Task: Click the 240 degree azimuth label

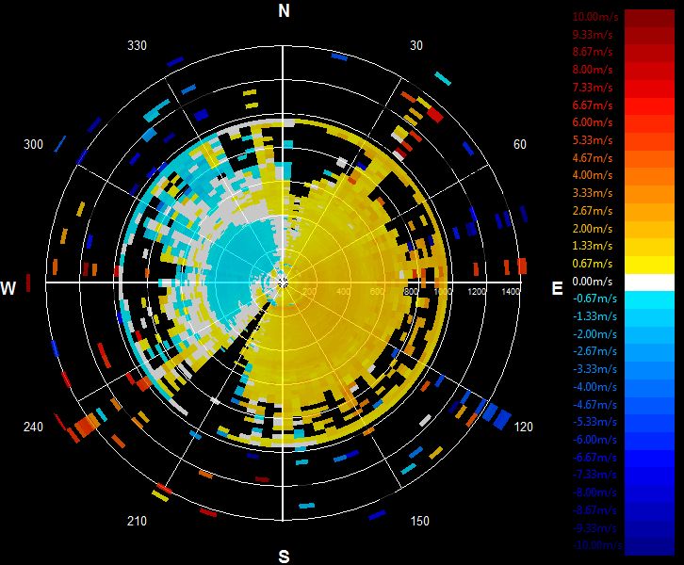Action: [33, 427]
